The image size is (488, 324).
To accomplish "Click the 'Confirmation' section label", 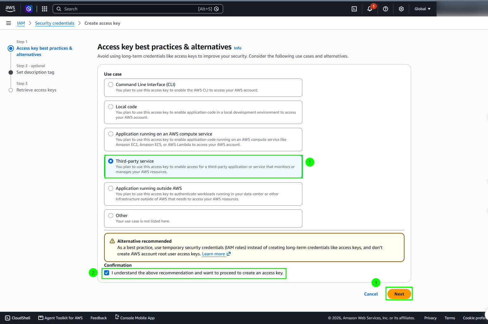I will [x=118, y=265].
